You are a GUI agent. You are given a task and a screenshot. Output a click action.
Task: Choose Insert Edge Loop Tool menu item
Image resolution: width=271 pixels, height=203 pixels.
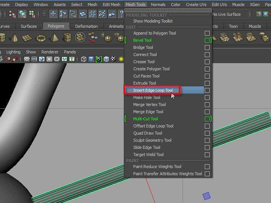click(x=153, y=90)
